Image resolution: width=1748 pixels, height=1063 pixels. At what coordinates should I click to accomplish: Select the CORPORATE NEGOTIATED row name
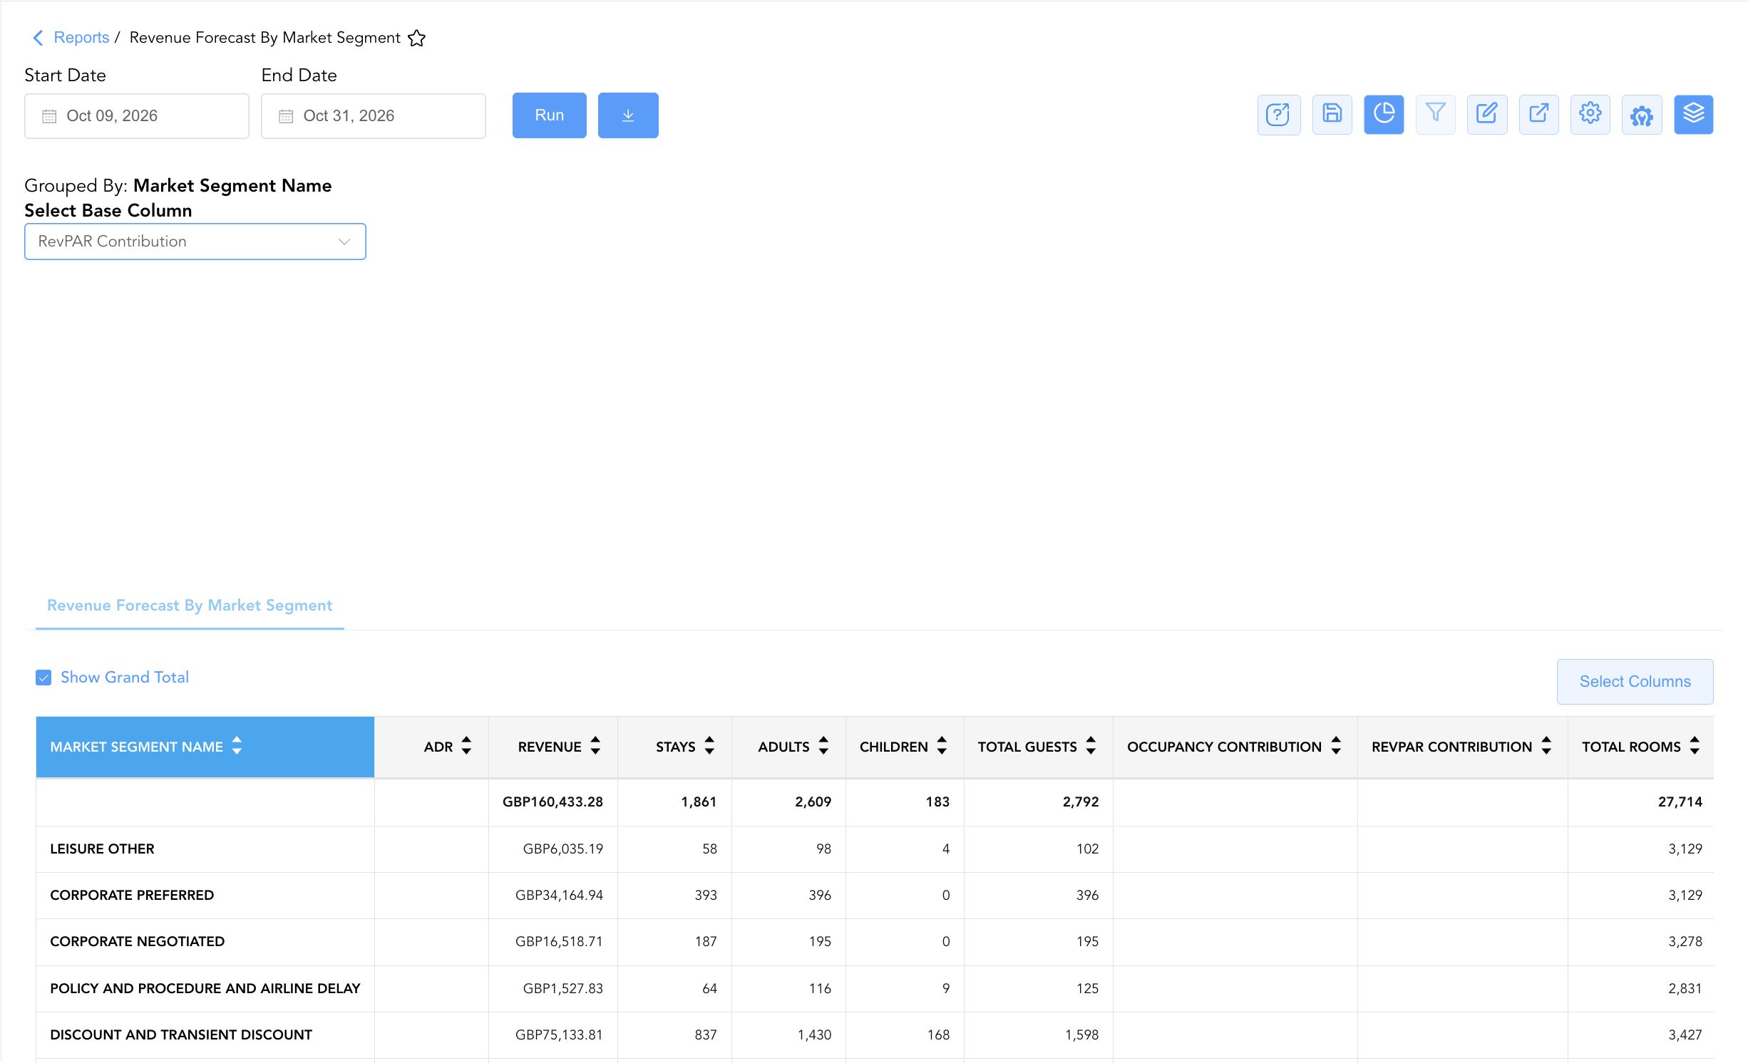pyautogui.click(x=137, y=941)
